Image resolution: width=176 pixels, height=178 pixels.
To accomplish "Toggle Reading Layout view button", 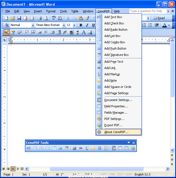I will click(x=22, y=169).
